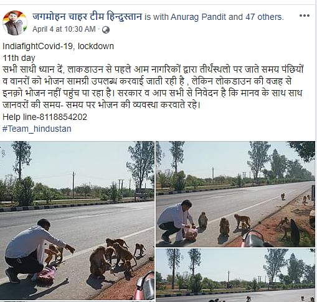This screenshot has height=302, width=317.
Task: Click the #Team_hindustan hashtag
Action: [37, 129]
